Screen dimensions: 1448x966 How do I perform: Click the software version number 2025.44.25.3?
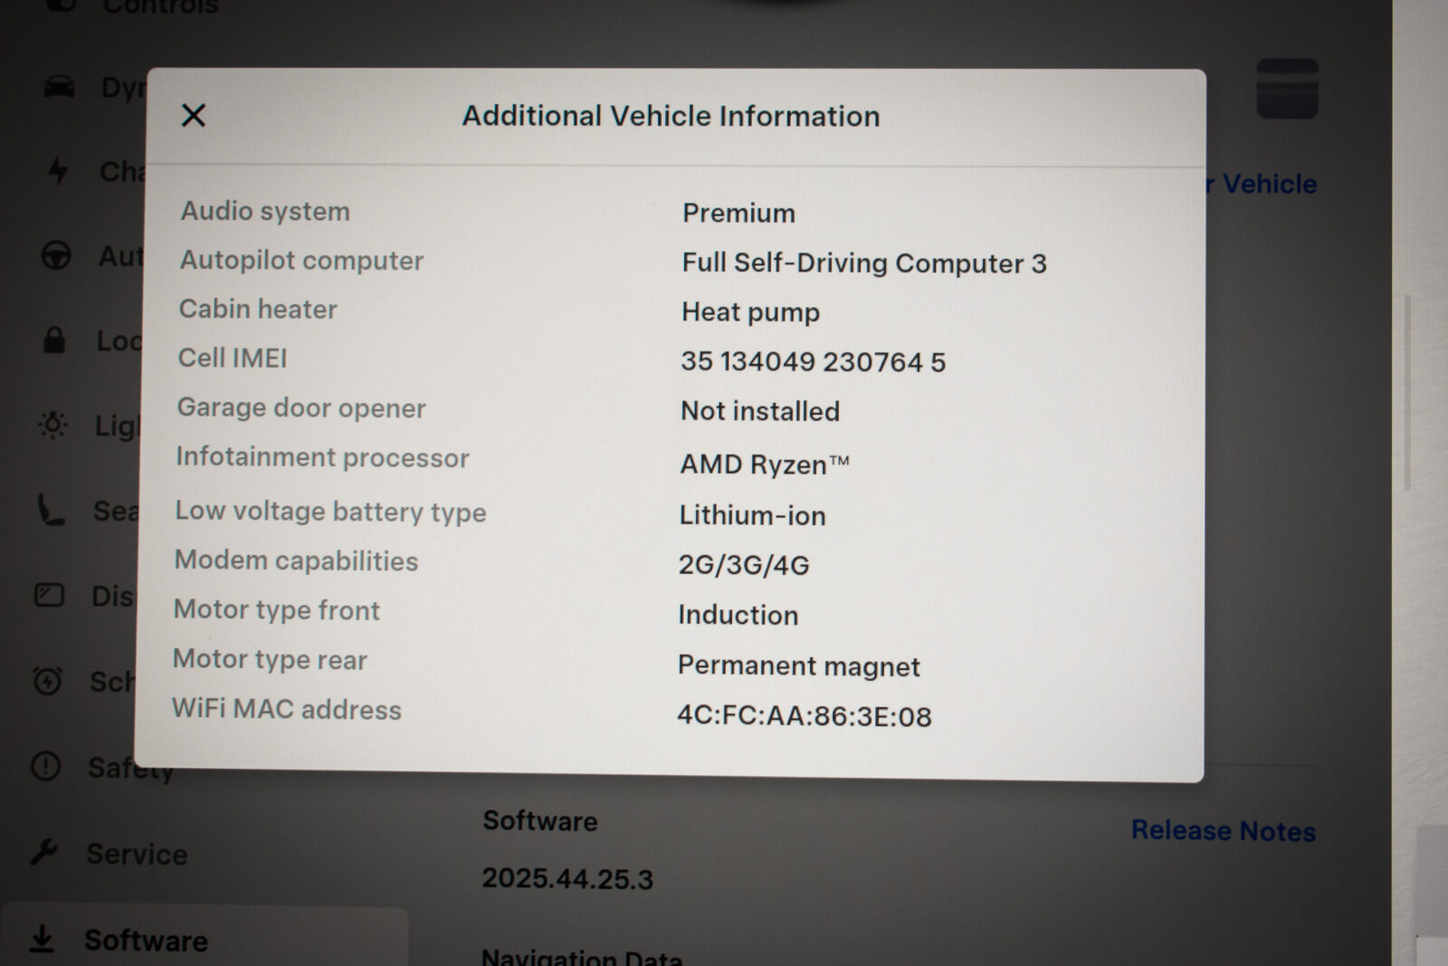point(567,878)
